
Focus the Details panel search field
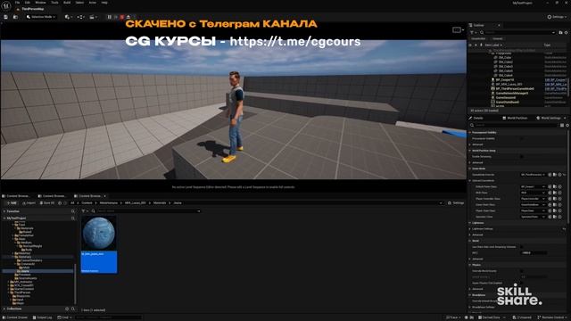[x=515, y=125]
